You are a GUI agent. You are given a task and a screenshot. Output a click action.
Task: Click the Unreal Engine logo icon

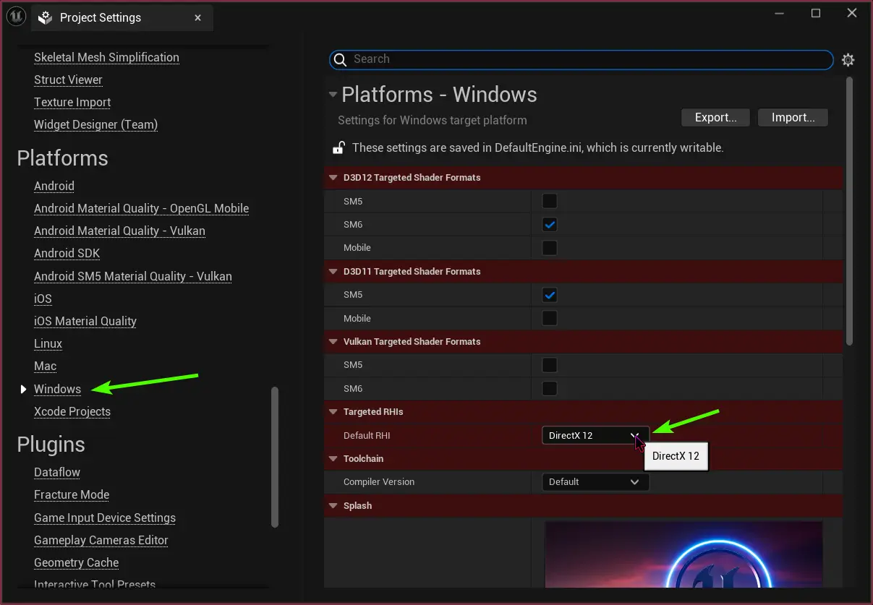pyautogui.click(x=17, y=17)
